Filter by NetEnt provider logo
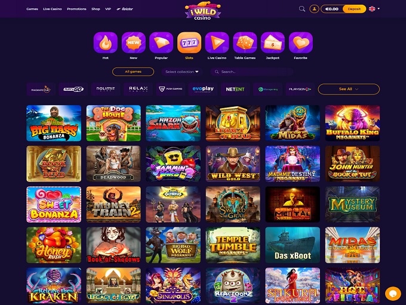 [235, 89]
